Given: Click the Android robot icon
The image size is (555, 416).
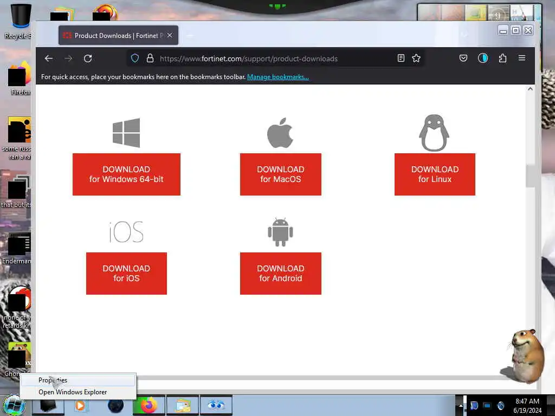Looking at the screenshot, I should click(x=280, y=232).
